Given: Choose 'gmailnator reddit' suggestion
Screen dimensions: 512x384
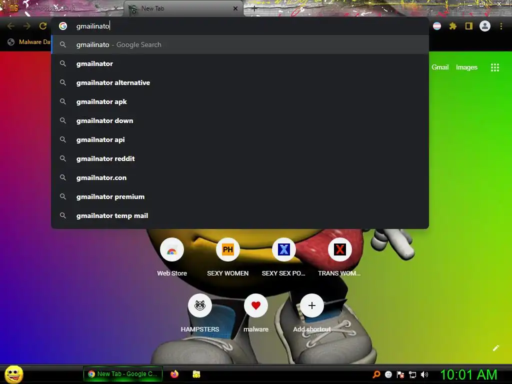Looking at the screenshot, I should 239,158.
